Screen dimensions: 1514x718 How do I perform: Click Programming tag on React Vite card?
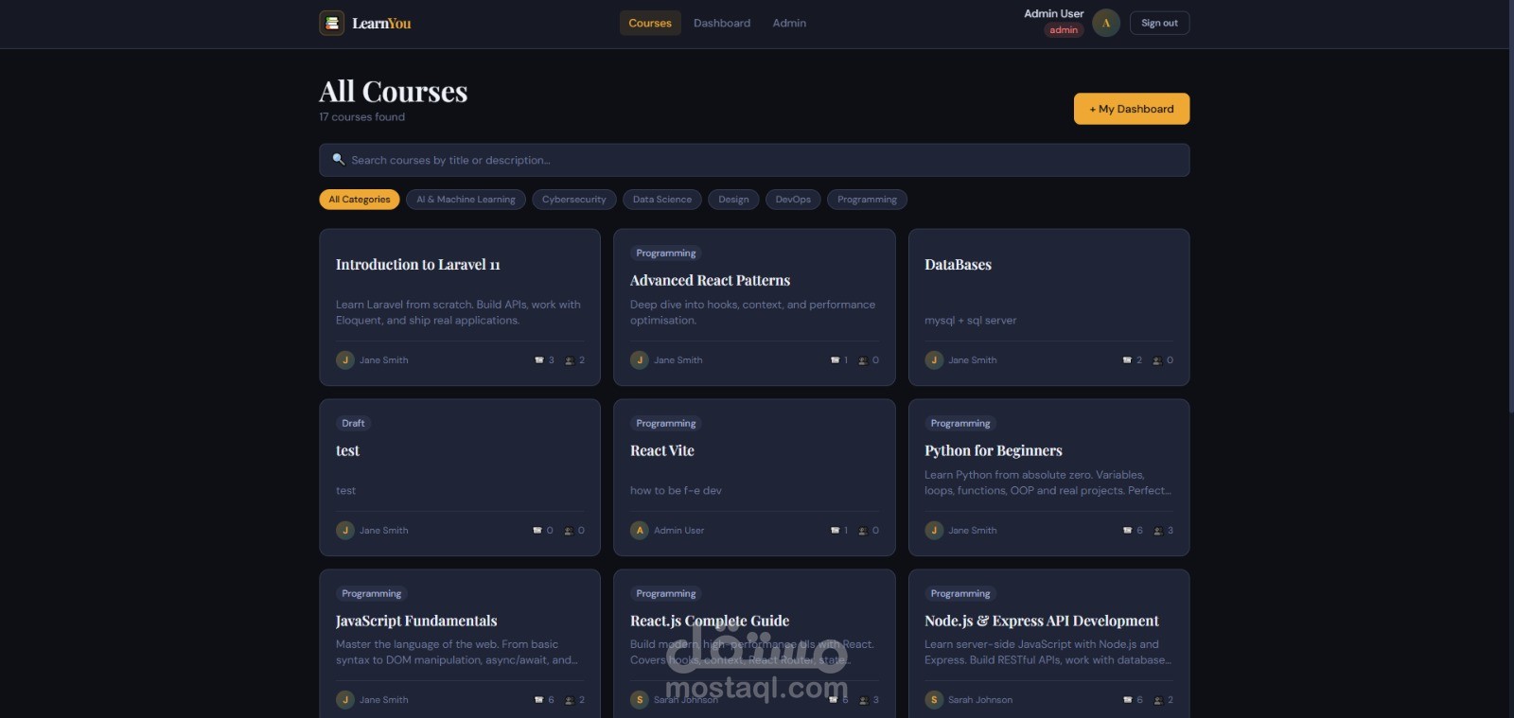click(x=666, y=423)
